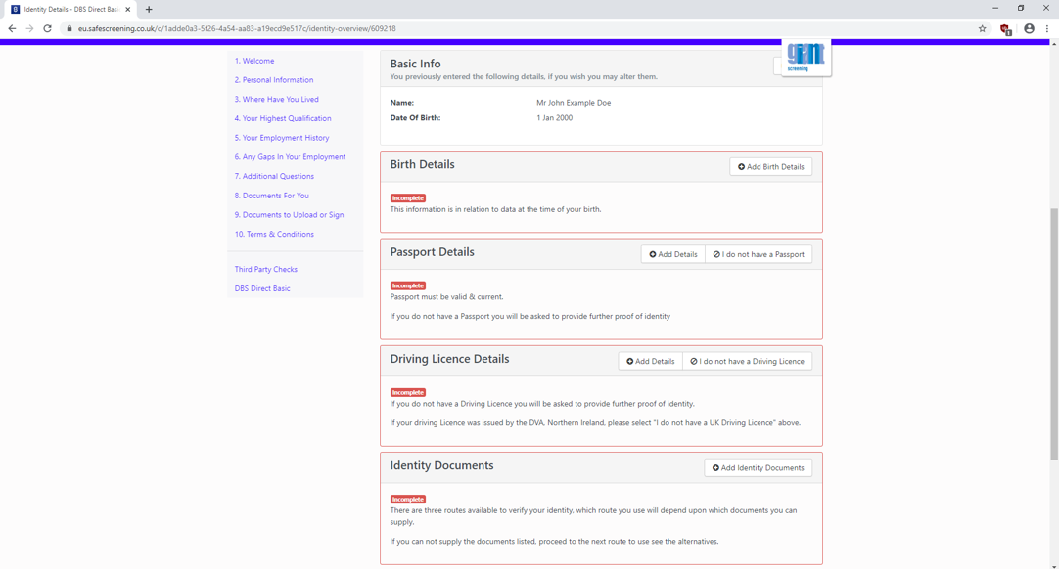Bookmark this page with the star icon
This screenshot has width=1059, height=569.
pyautogui.click(x=982, y=29)
